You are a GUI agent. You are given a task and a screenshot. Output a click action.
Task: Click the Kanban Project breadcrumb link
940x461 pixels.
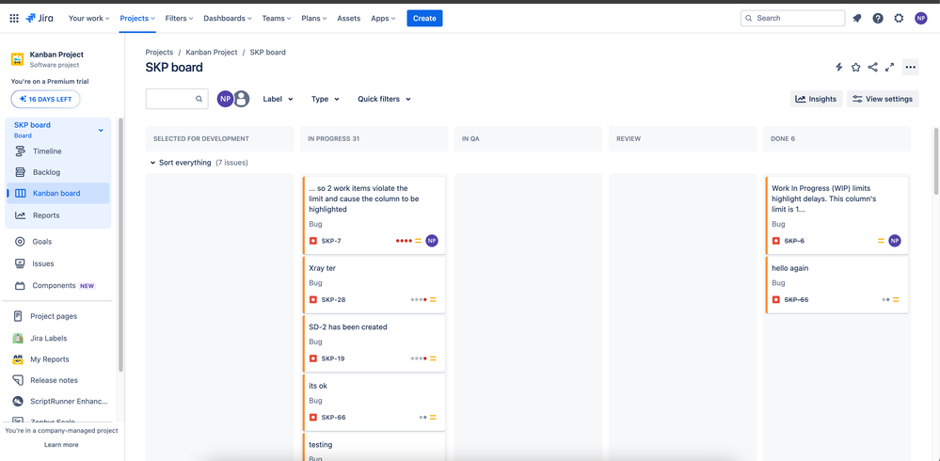pyautogui.click(x=212, y=52)
